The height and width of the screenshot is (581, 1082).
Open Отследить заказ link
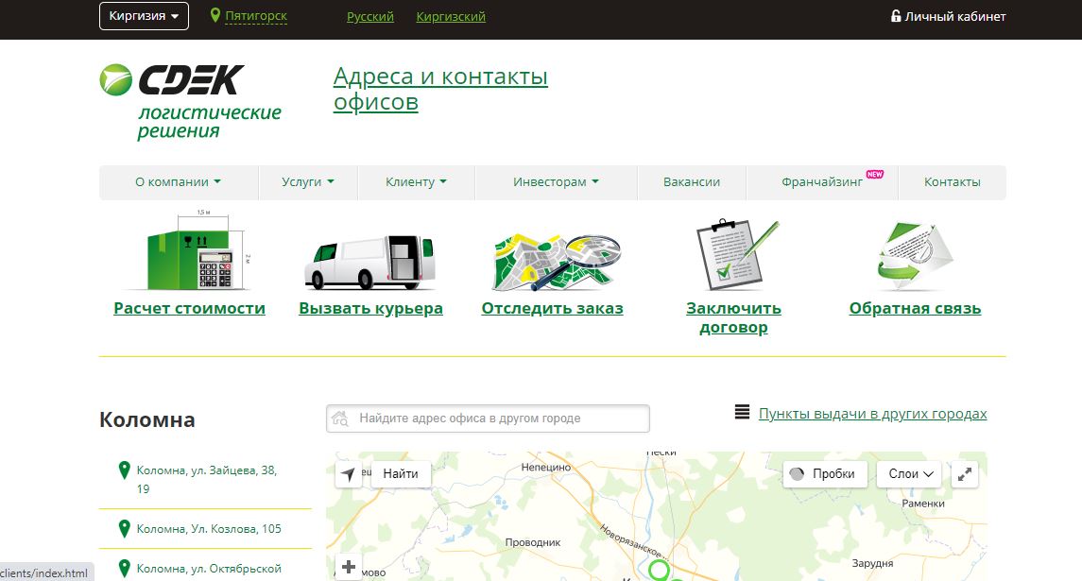pos(552,308)
